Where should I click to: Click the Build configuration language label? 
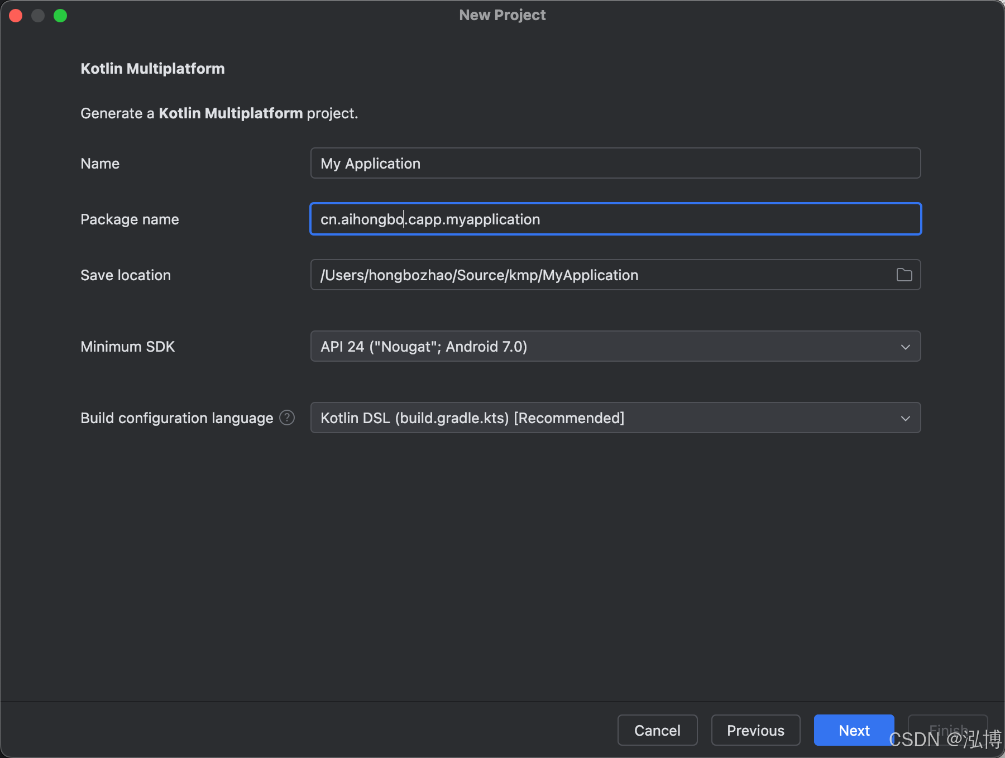[176, 418]
